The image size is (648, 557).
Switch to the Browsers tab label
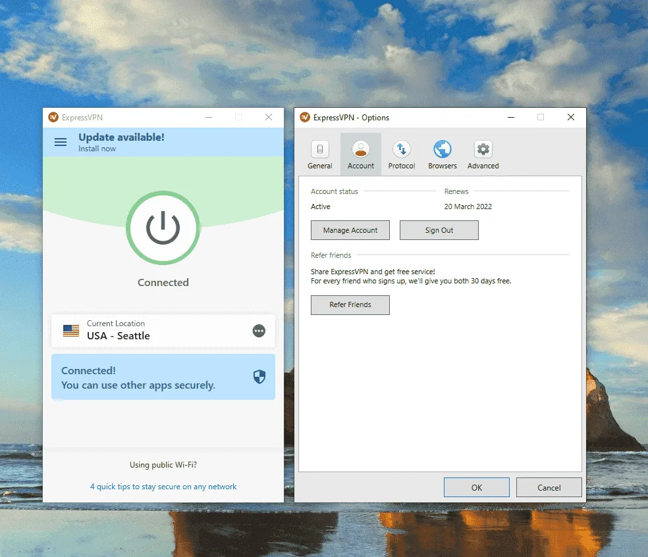point(442,166)
